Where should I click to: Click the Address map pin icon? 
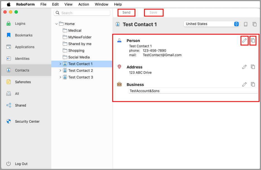[119, 67]
